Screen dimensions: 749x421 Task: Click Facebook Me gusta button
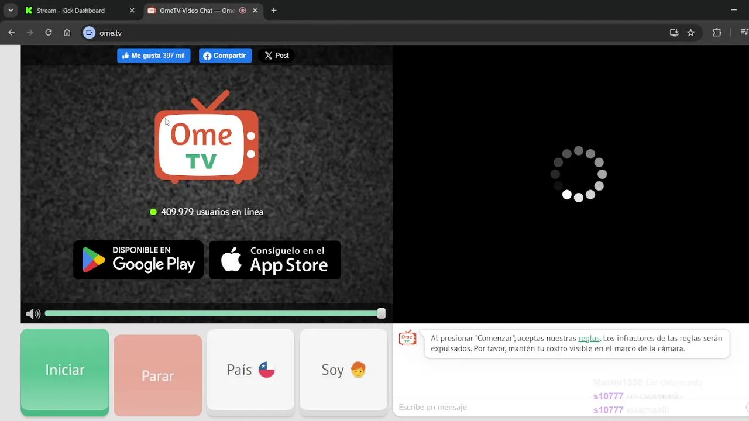pyautogui.click(x=153, y=56)
